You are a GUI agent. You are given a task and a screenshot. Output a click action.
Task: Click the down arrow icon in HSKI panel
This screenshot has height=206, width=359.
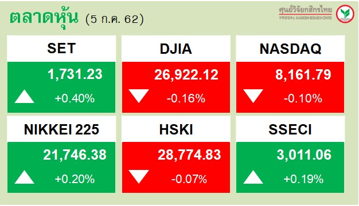[139, 177]
